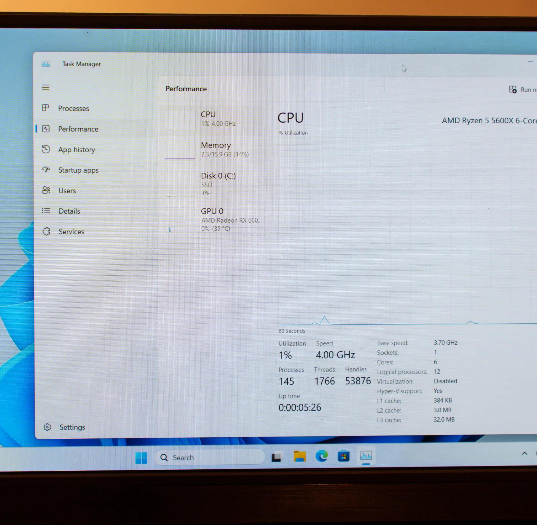Click the Run new task button
537x525 pixels.
click(x=522, y=90)
